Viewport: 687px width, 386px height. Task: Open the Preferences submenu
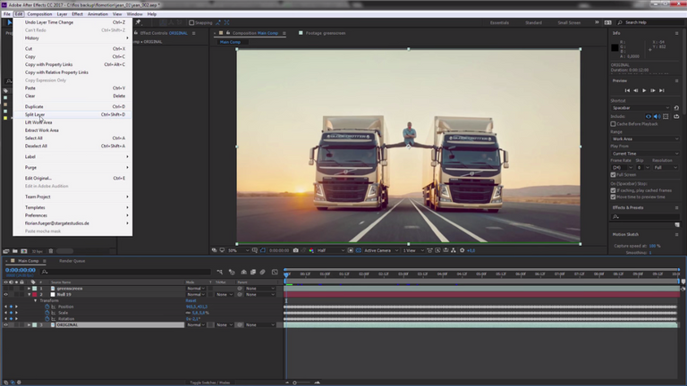click(x=72, y=215)
